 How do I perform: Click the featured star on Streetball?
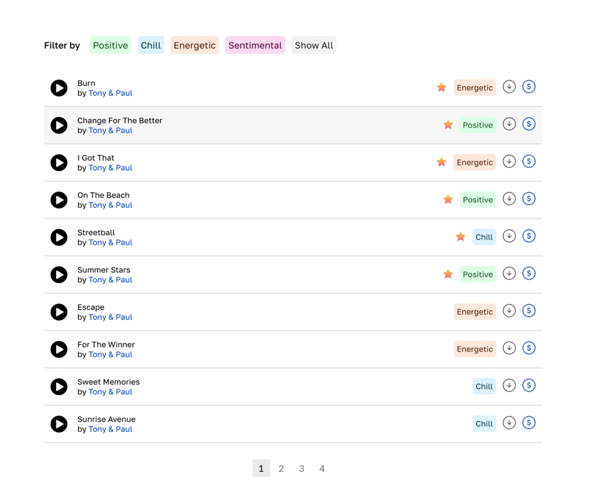pyautogui.click(x=461, y=237)
